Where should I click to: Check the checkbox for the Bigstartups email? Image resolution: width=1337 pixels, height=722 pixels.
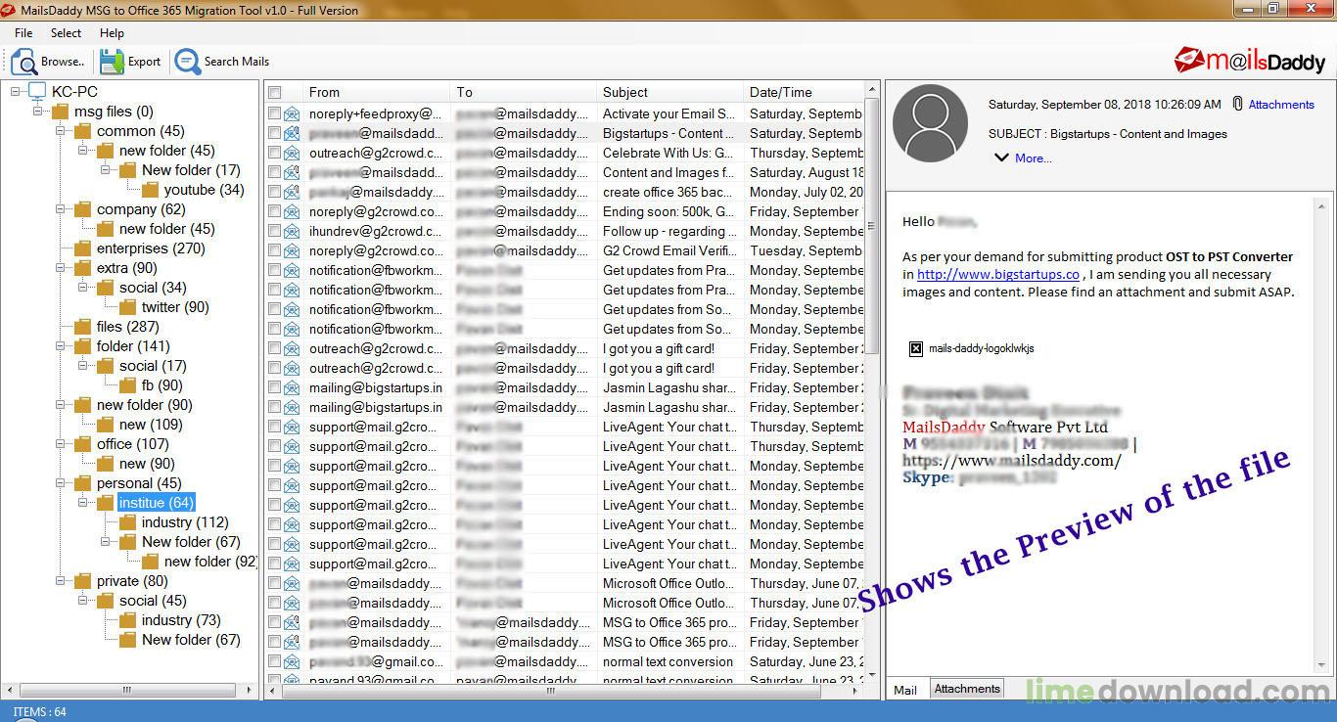coord(272,133)
